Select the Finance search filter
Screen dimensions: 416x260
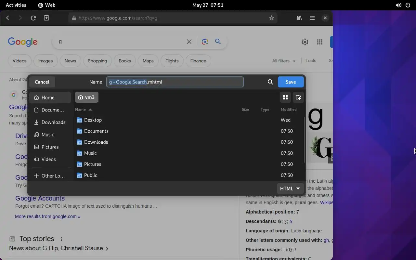pos(198,61)
